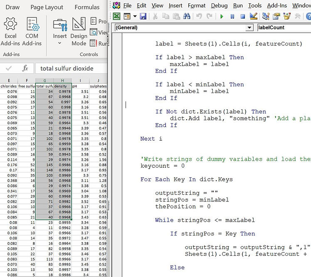Image resolution: width=311 pixels, height=277 pixels.
Task: Click the Toolbox wrench icon in VBA toolbar
Action: (x=297, y=16)
